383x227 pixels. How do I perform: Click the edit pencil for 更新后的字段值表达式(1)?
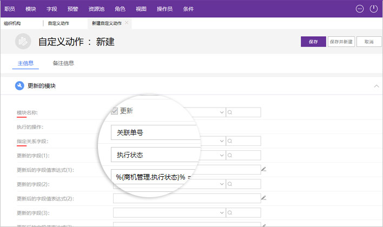coord(264,169)
